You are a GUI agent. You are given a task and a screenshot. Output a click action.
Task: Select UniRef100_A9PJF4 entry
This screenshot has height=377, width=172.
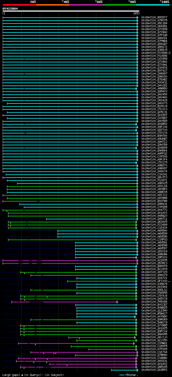154,160
